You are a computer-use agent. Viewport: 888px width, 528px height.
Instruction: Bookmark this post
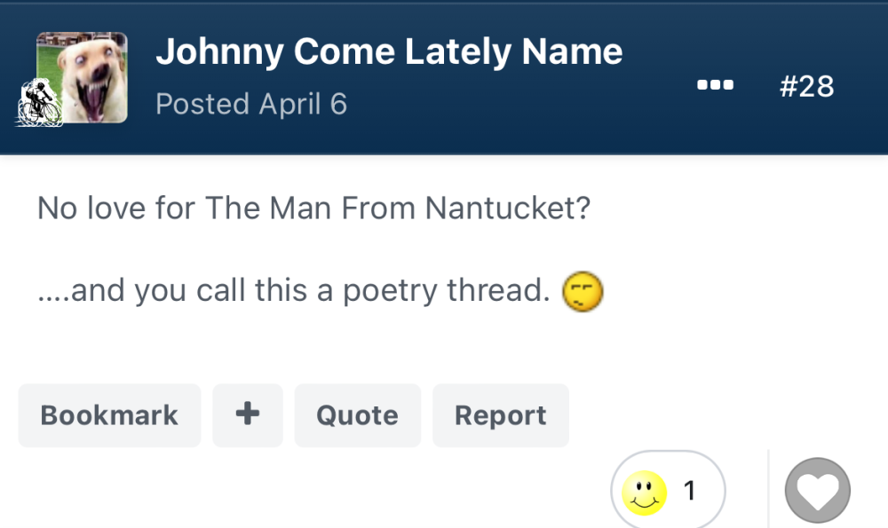tap(109, 415)
